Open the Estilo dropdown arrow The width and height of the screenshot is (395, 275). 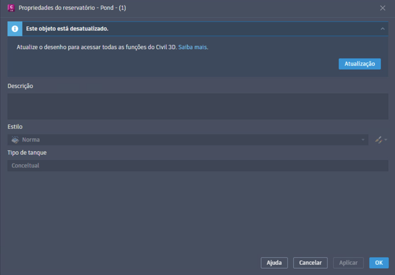pyautogui.click(x=363, y=140)
